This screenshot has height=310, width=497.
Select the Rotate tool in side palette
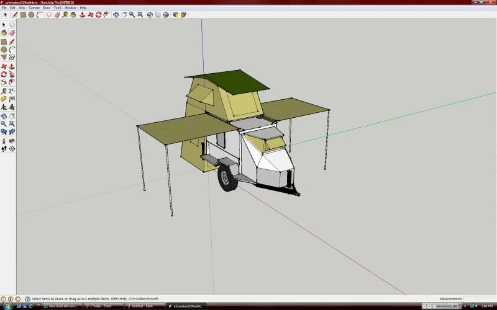pos(4,74)
